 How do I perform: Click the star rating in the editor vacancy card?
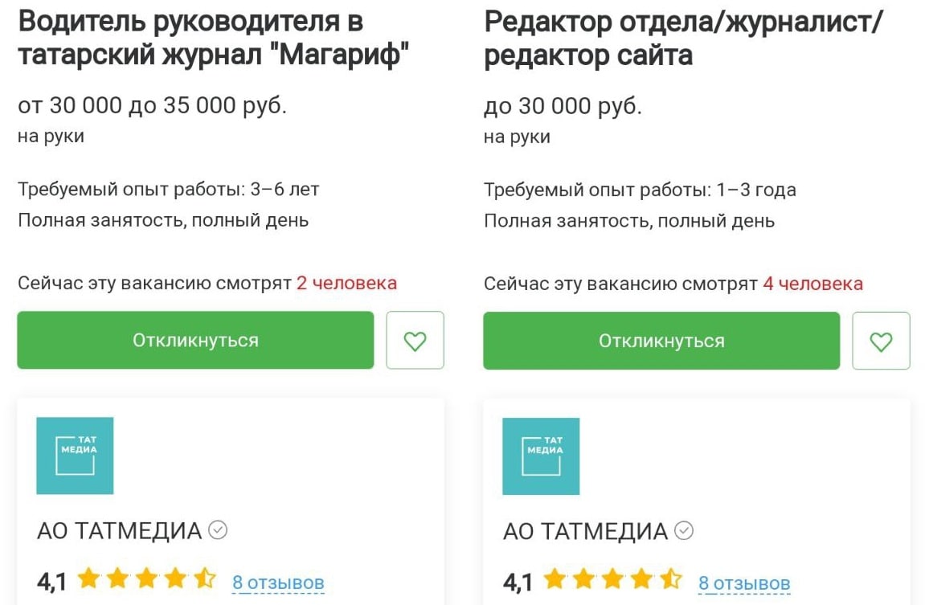[x=613, y=579]
